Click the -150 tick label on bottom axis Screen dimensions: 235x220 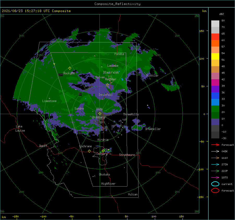15,216
